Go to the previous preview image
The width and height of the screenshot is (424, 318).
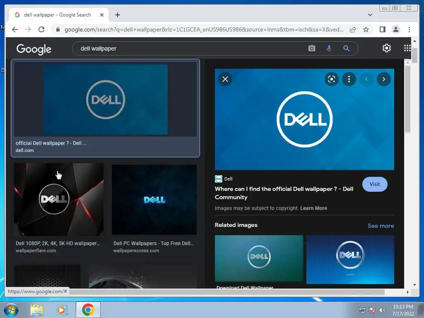click(x=366, y=79)
